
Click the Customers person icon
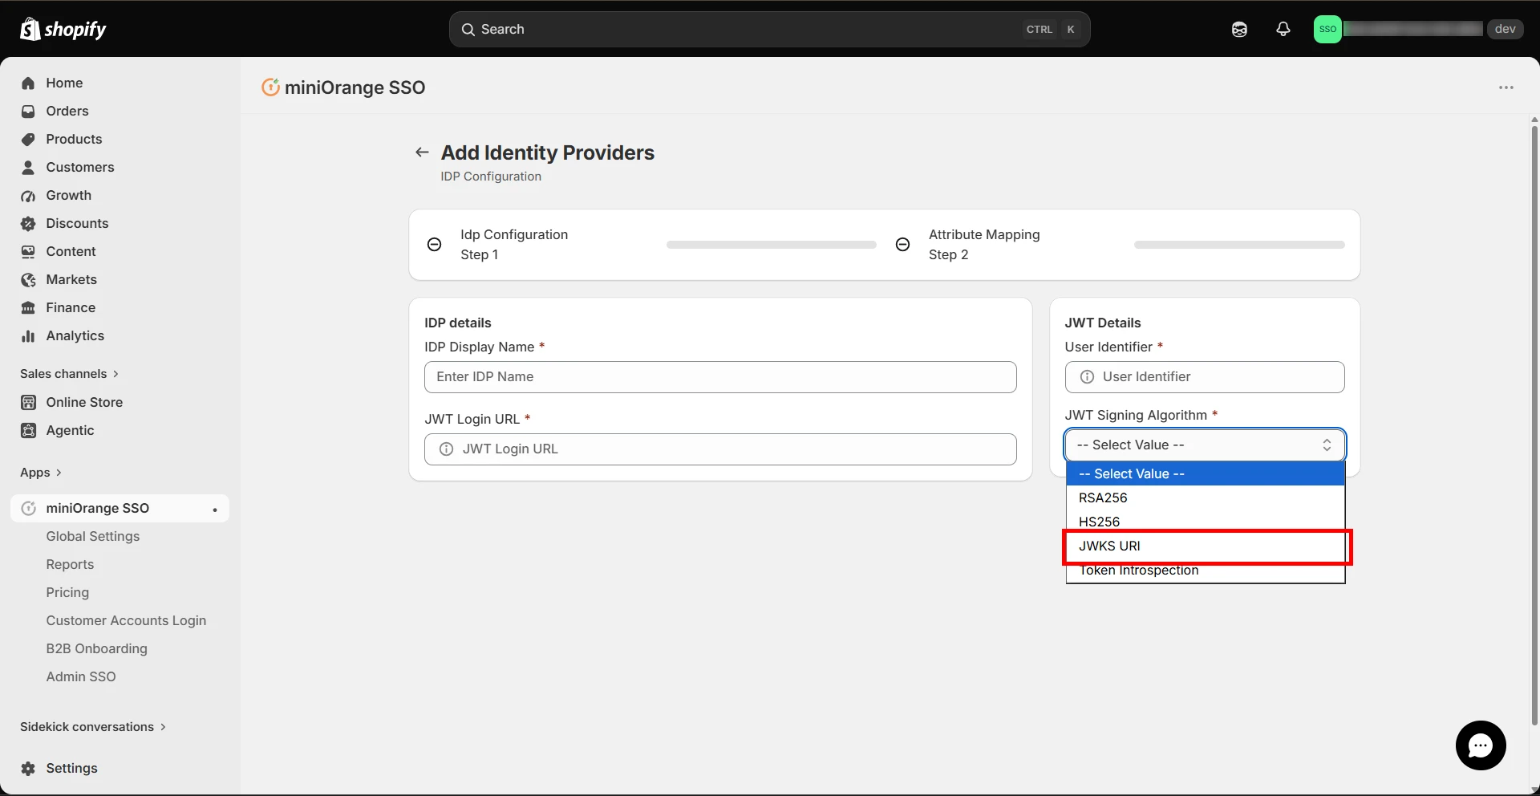tap(28, 167)
